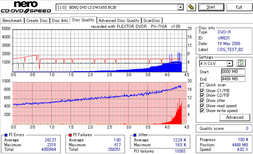
Task: Open the Create Disc tab
Action: tap(37, 21)
